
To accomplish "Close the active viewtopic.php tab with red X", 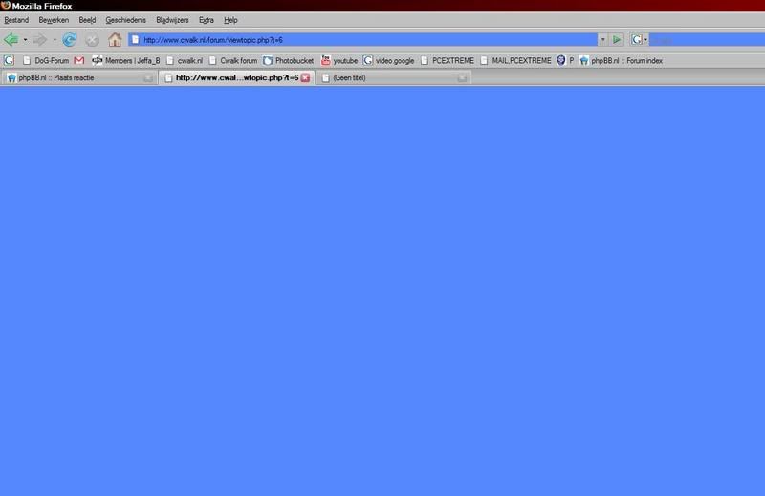I will click(x=305, y=77).
